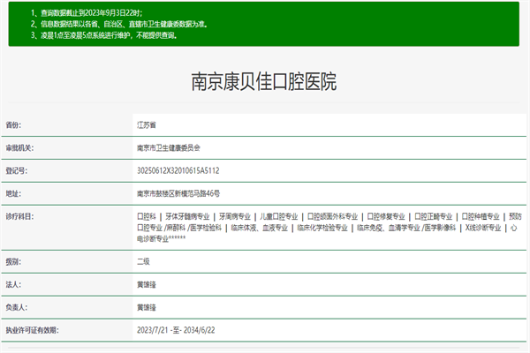Click the 法人 label
This screenshot has width=530, height=353.
click(13, 285)
